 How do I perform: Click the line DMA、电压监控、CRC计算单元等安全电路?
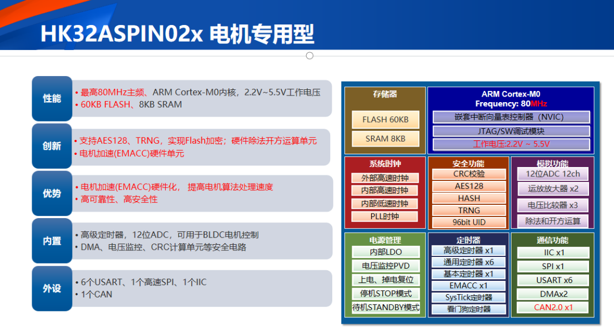(163, 247)
